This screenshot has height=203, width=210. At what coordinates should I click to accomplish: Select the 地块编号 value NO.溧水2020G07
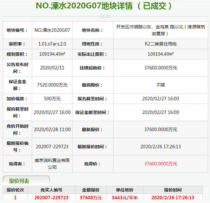(52, 30)
